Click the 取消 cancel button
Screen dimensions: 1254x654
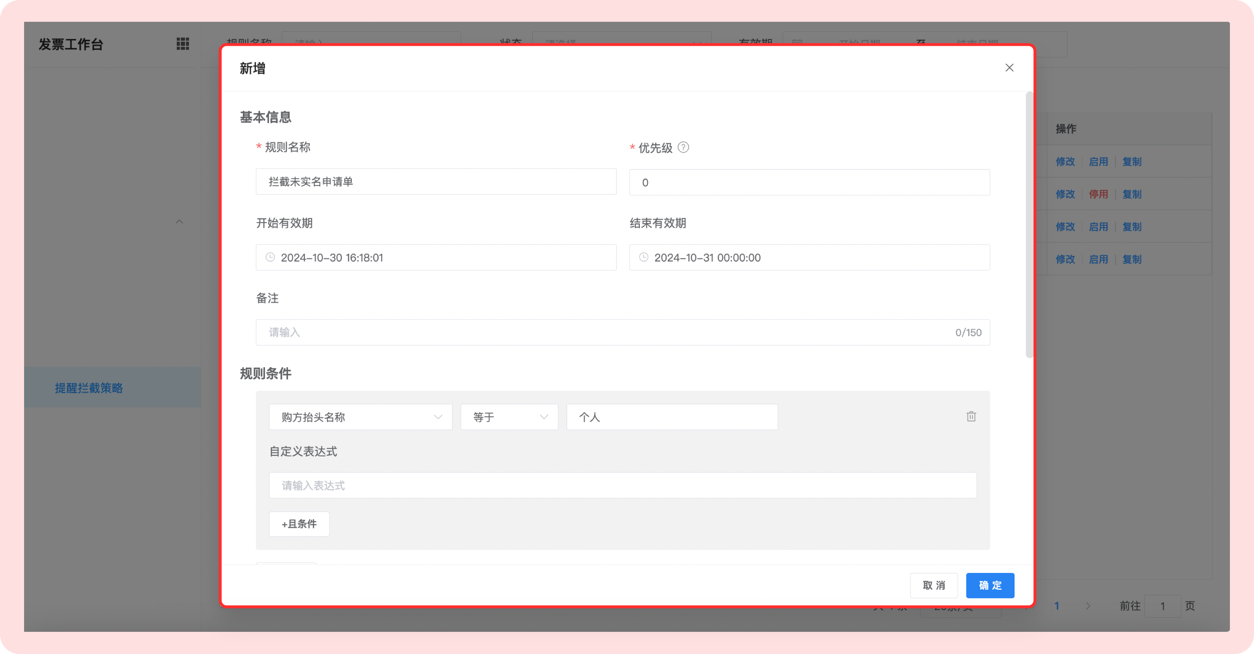pos(934,585)
